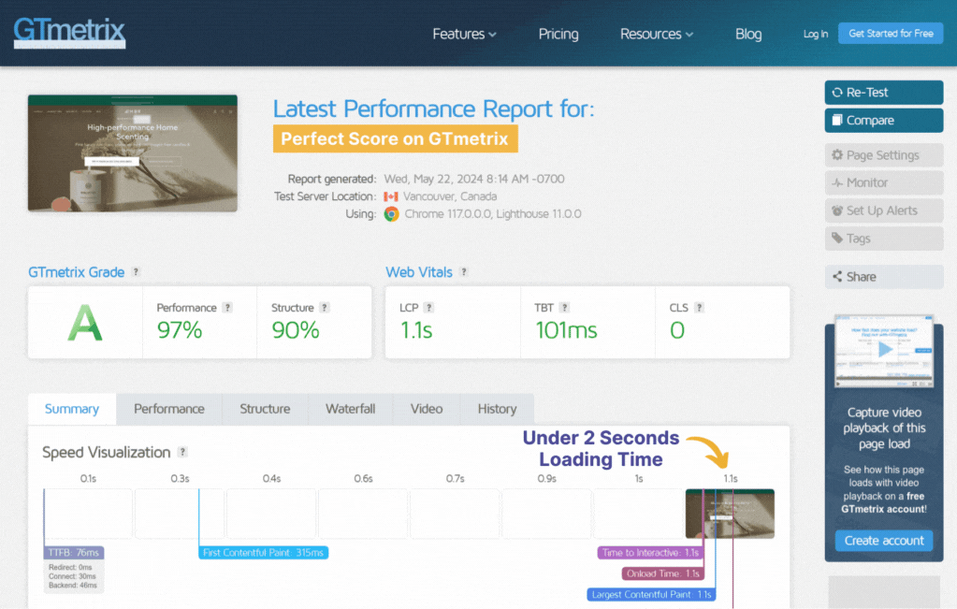This screenshot has width=957, height=609.
Task: Click the GTmetrix Grade heading
Action: click(x=77, y=272)
